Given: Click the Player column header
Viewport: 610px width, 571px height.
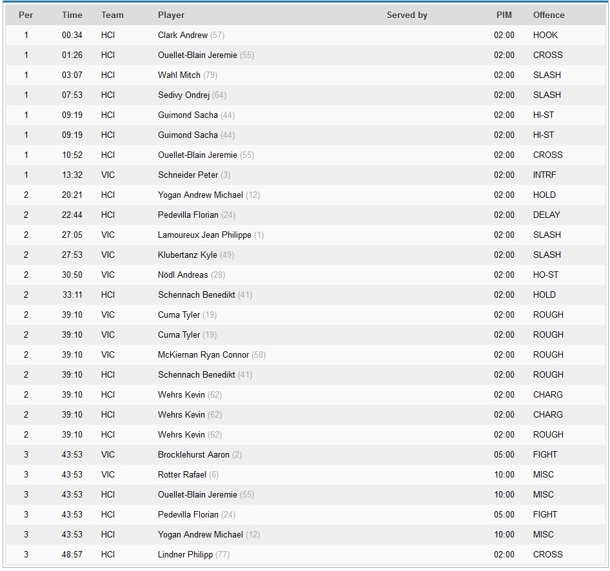Looking at the screenshot, I should (171, 15).
